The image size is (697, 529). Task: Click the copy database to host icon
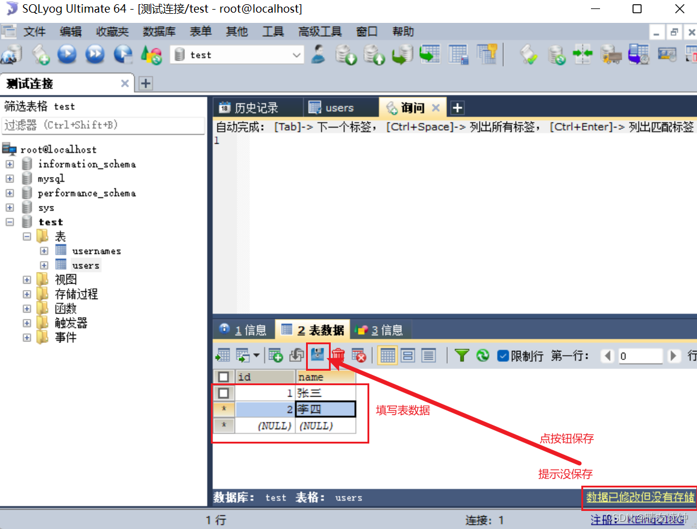coord(402,55)
